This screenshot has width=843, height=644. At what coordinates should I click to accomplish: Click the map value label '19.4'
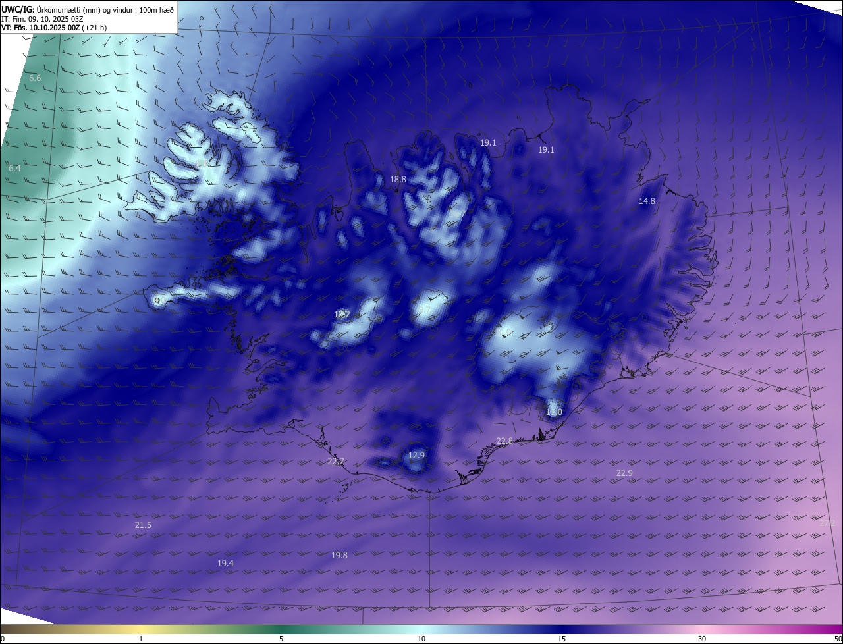(225, 563)
